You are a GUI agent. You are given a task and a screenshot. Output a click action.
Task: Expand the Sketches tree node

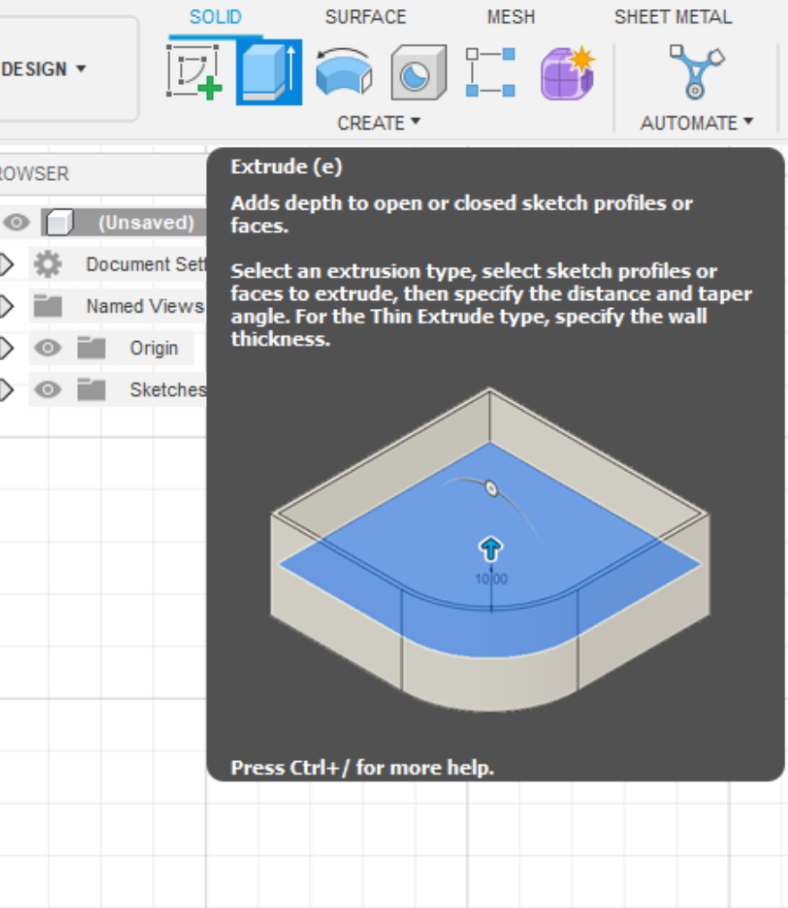(x=7, y=390)
